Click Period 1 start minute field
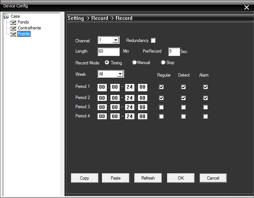The width and height of the screenshot is (254, 198). pyautogui.click(x=115, y=87)
